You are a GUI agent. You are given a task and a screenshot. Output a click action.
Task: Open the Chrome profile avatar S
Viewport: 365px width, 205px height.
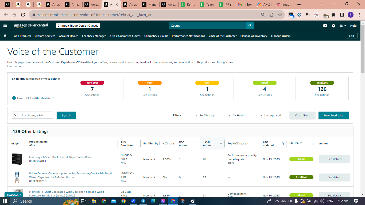[351, 15]
